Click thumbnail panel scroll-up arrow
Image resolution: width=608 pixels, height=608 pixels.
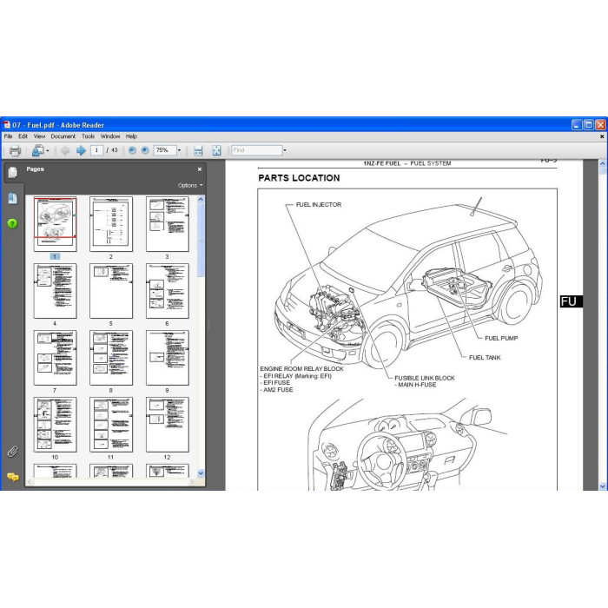point(201,200)
